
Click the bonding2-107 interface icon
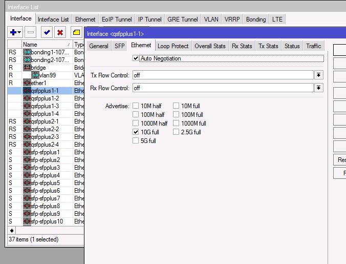[x=27, y=60]
